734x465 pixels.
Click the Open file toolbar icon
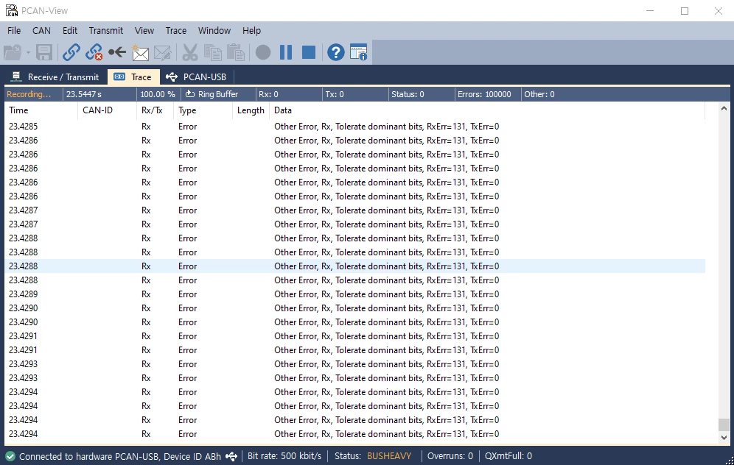click(13, 52)
